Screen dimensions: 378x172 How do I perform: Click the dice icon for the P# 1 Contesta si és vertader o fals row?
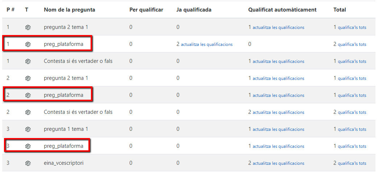point(28,61)
